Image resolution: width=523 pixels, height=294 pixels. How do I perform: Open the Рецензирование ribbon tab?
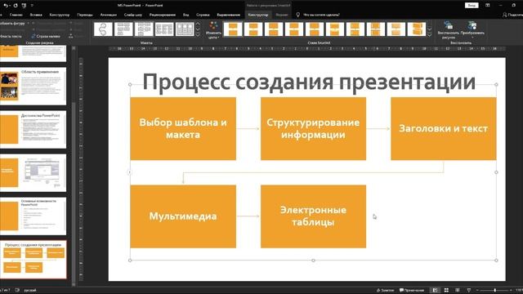click(x=163, y=15)
